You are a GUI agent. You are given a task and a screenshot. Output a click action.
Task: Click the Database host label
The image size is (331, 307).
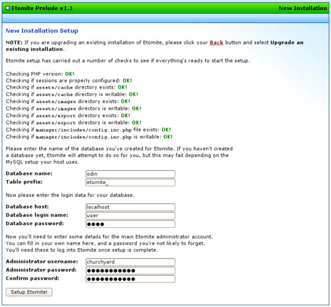coord(27,206)
